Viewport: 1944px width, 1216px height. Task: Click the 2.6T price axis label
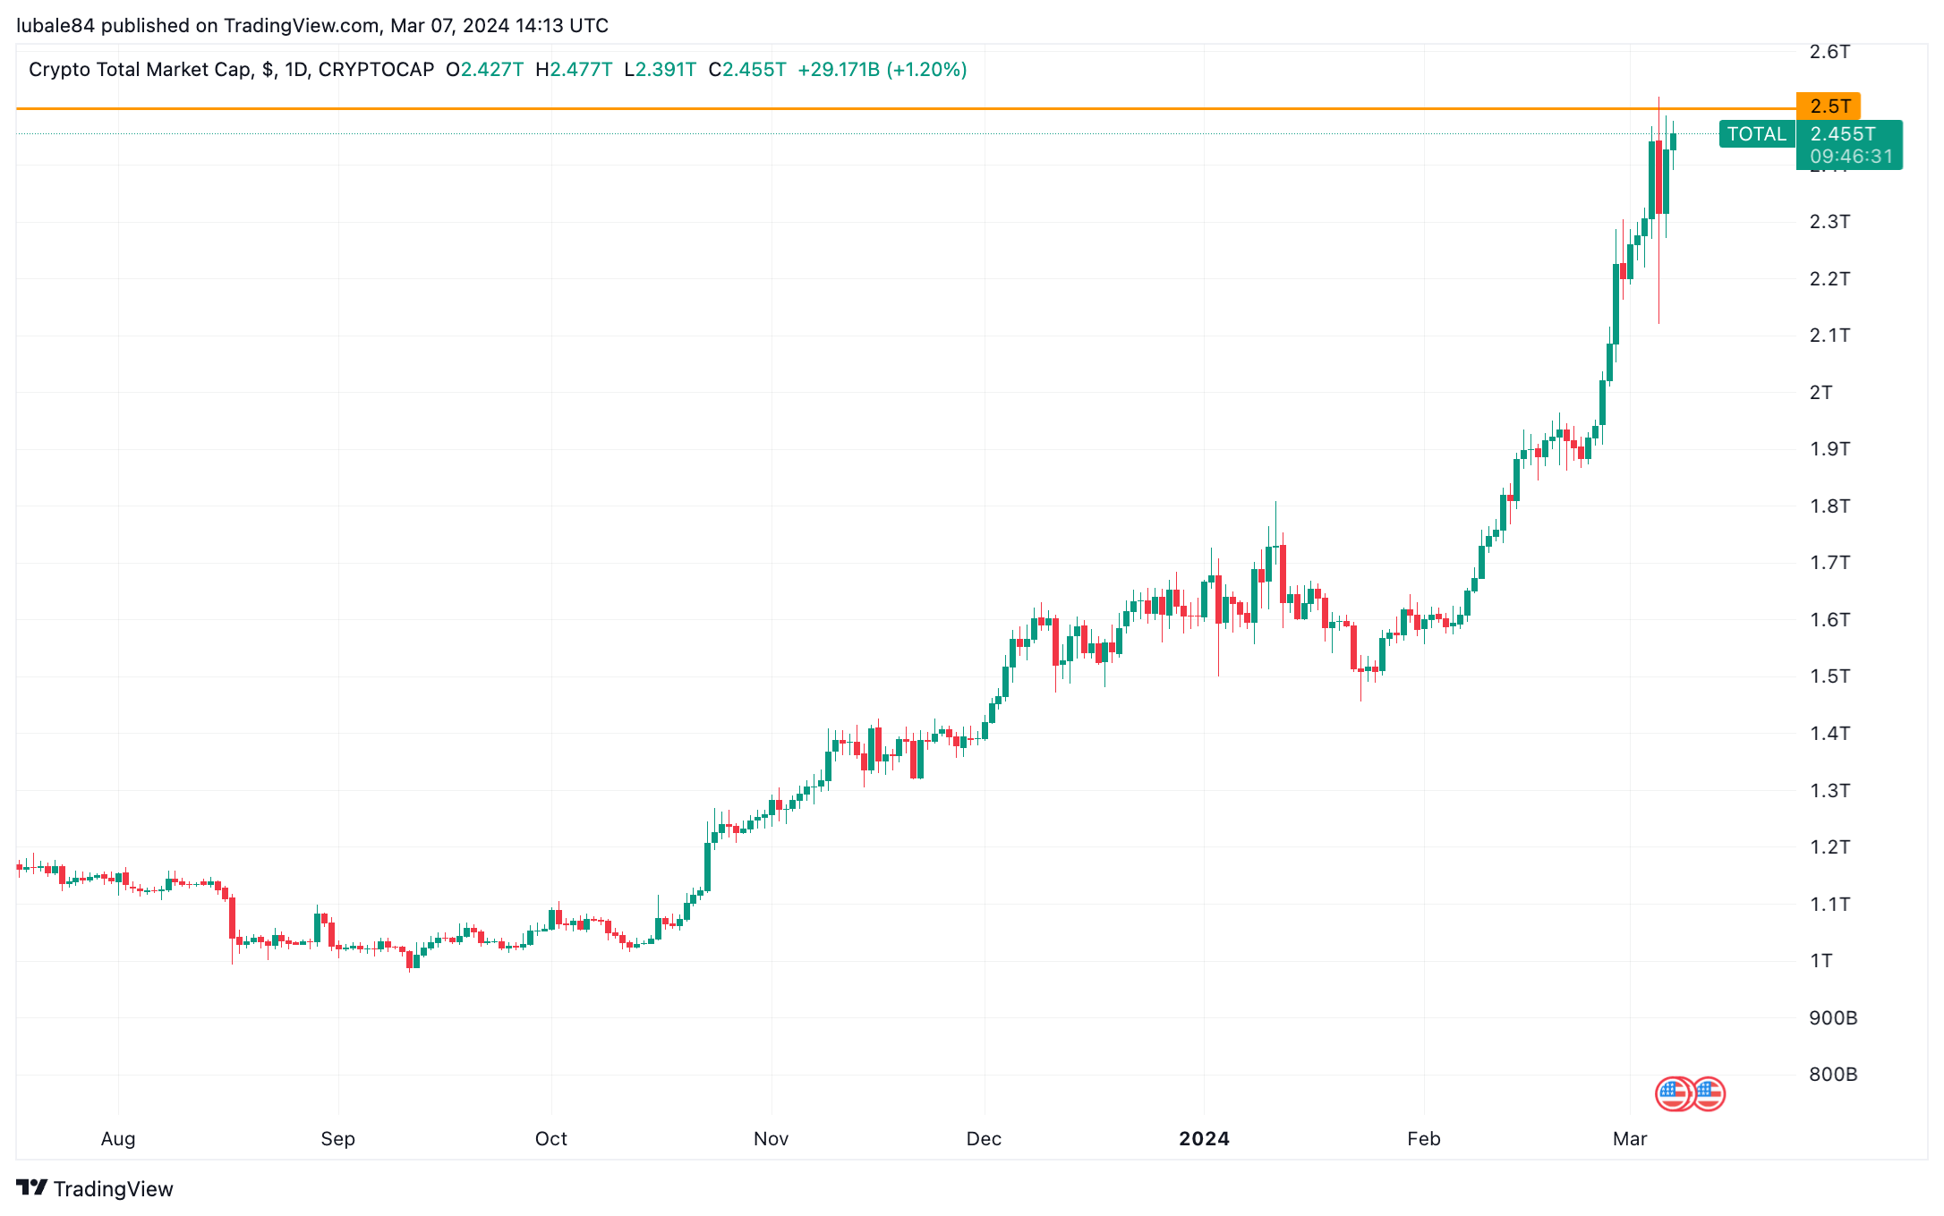click(x=1829, y=51)
